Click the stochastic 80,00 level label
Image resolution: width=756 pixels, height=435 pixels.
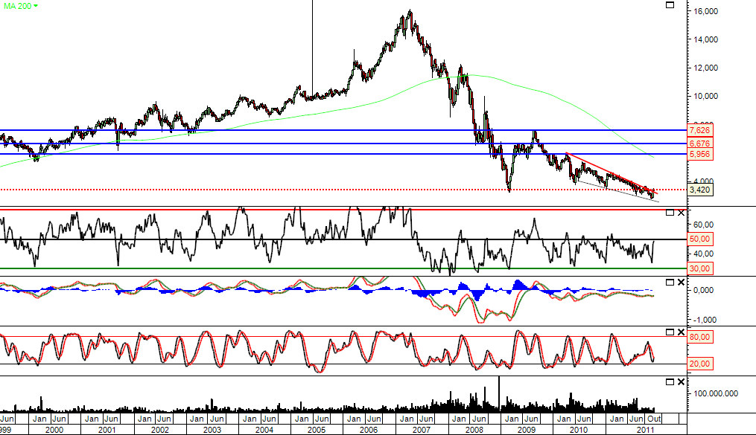coord(699,337)
